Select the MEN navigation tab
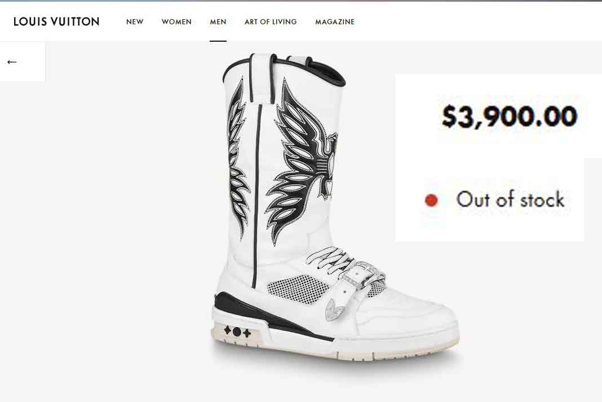The image size is (602, 402). 218,22
